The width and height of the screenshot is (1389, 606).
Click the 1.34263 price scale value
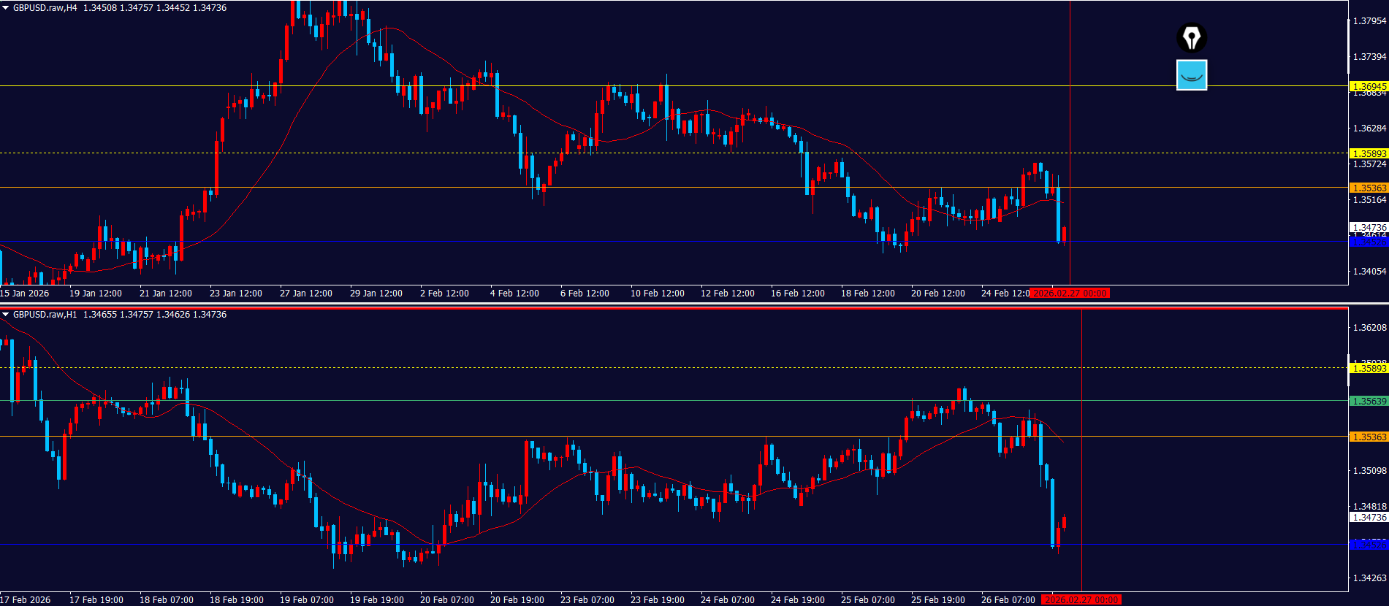(x=1369, y=578)
